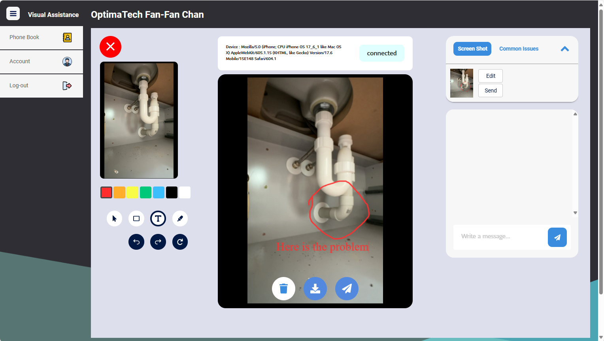Click the 'Here is the problem' annotation text
The width and height of the screenshot is (604, 341).
coord(323,247)
